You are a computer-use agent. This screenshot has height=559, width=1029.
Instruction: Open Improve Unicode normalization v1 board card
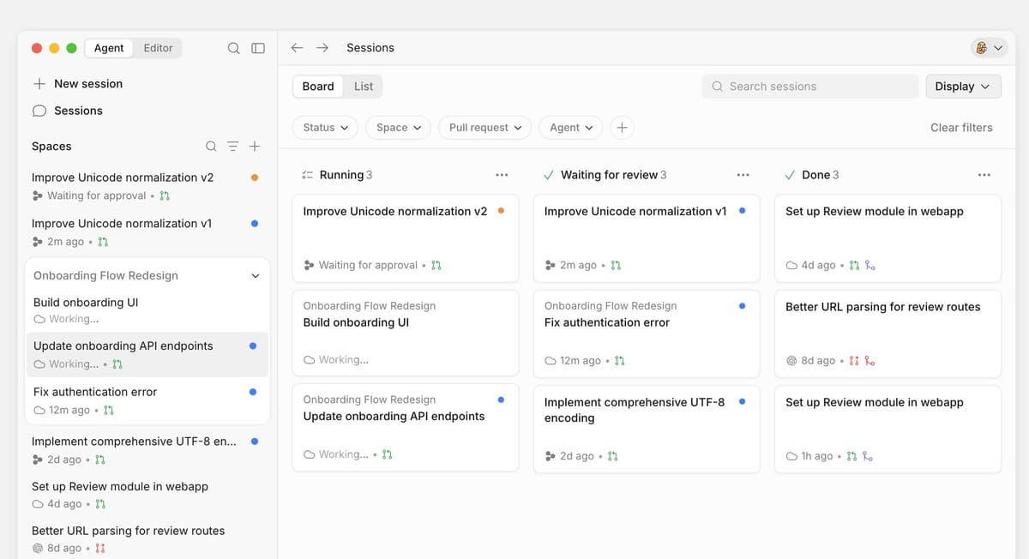(647, 238)
